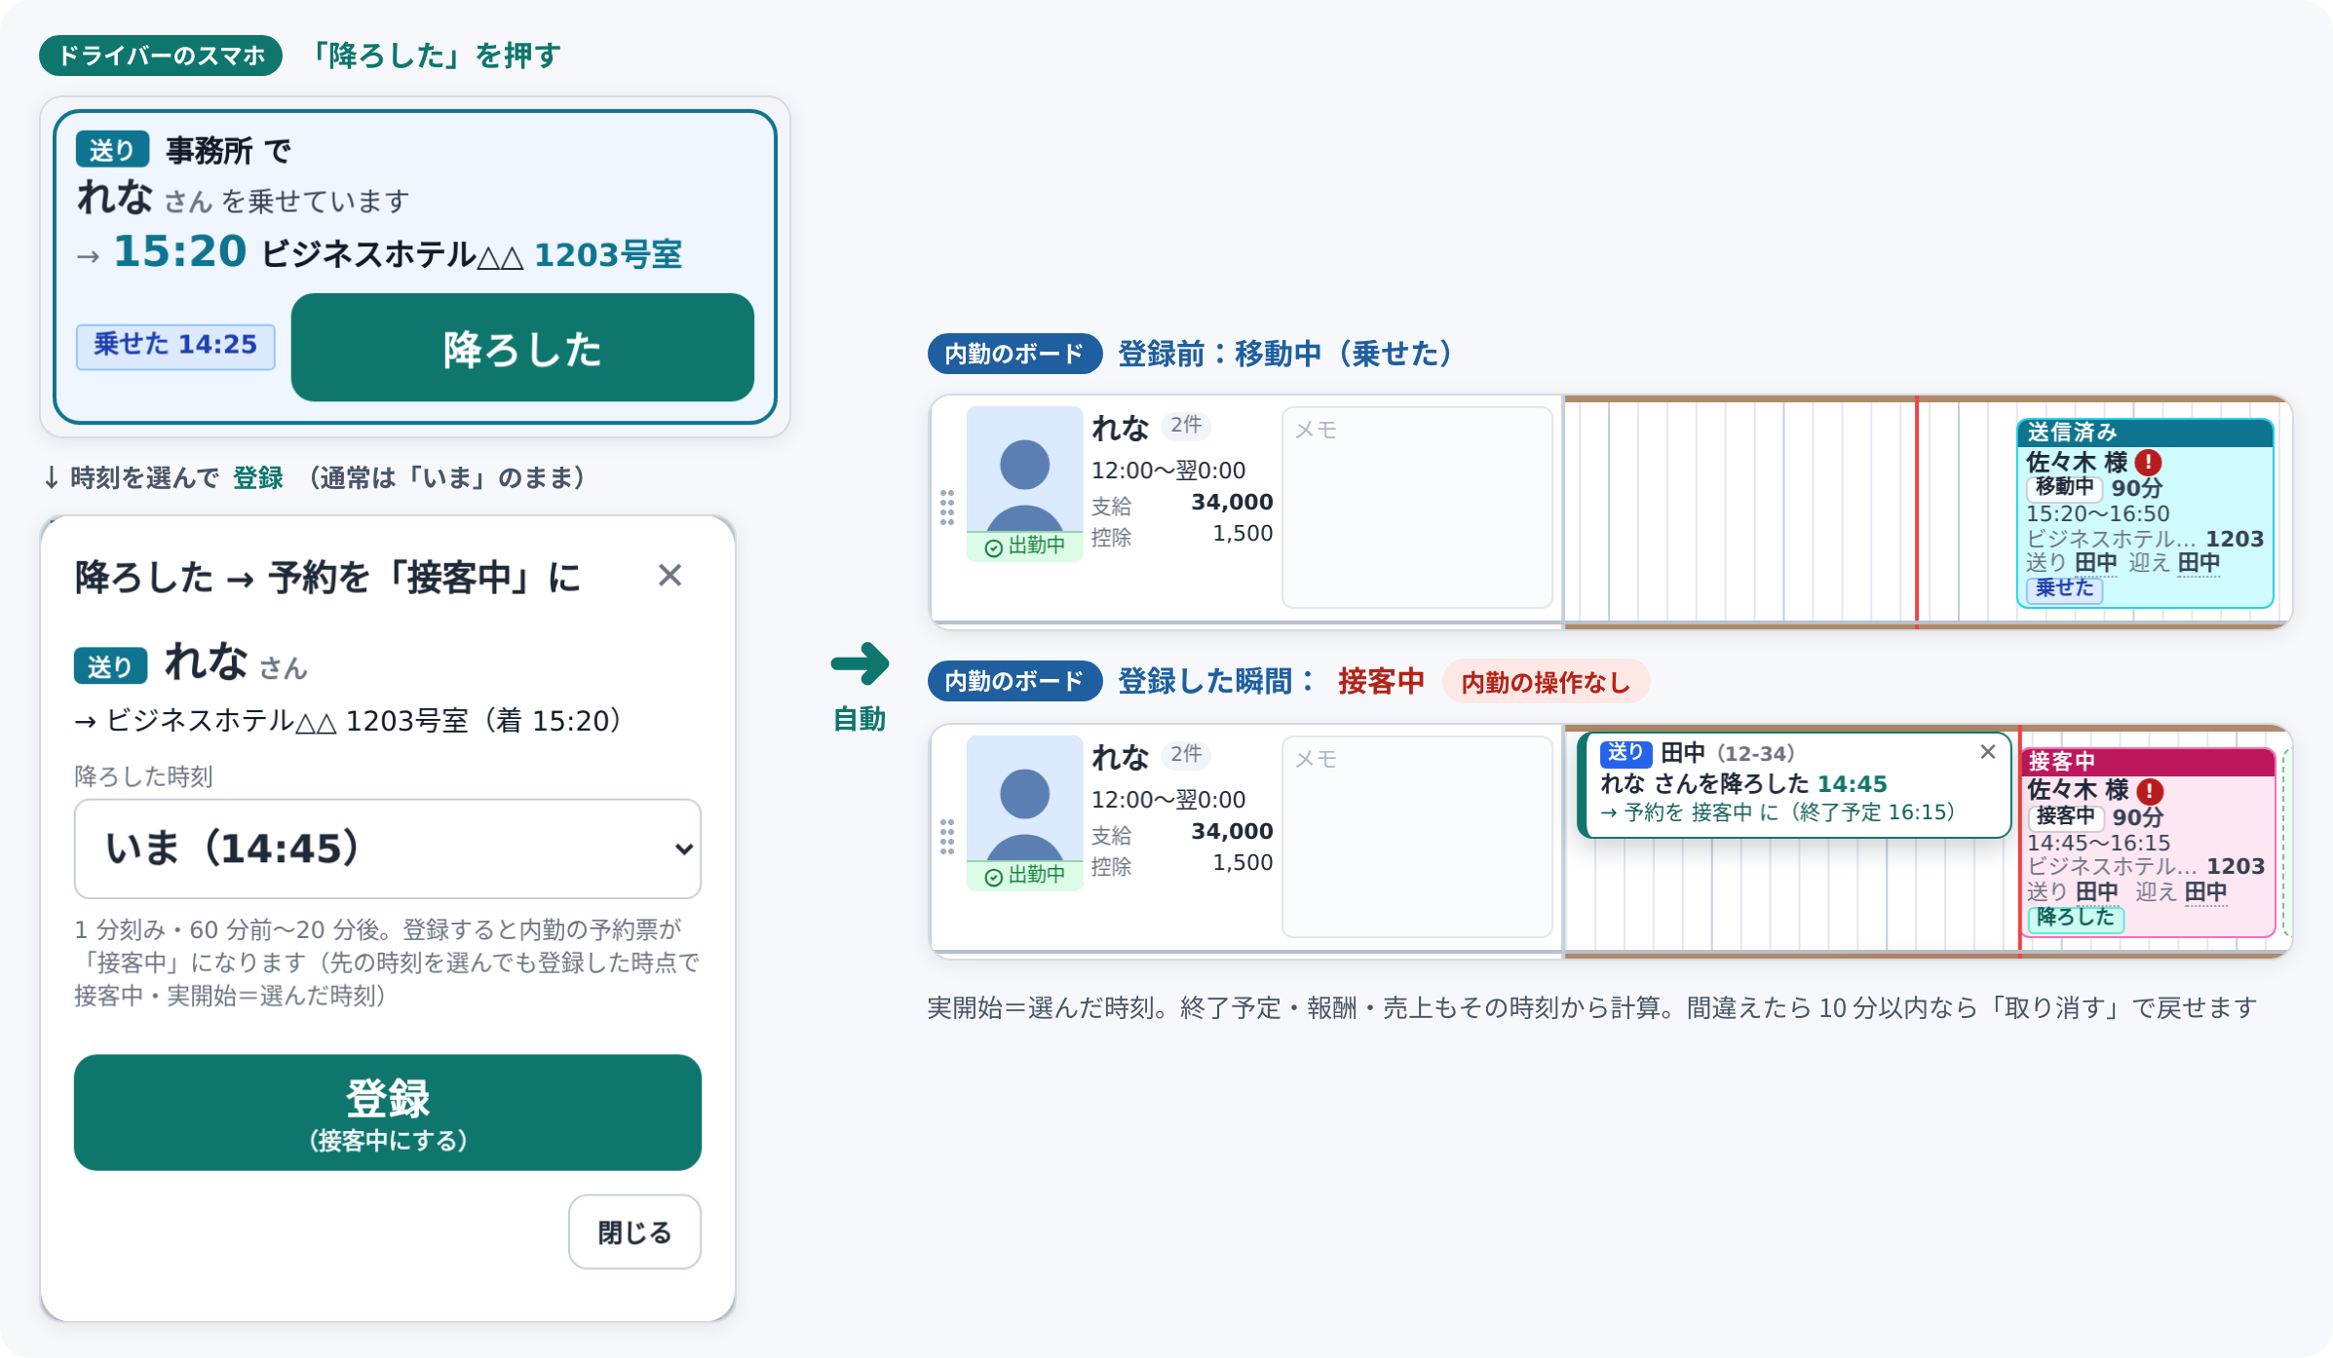Click the 乗せた 14:25 badge

point(175,345)
